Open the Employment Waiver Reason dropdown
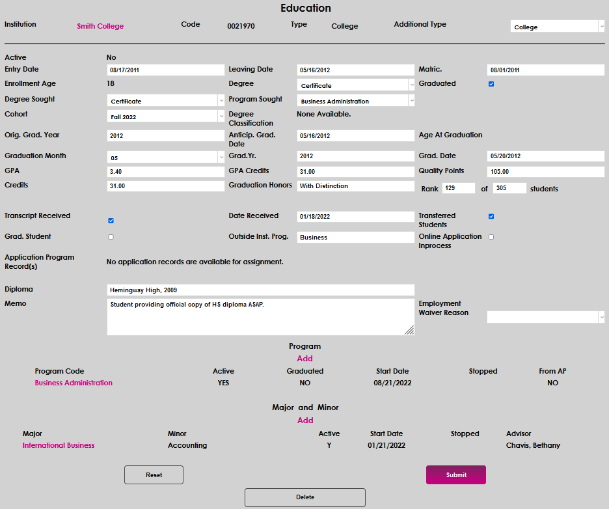 545,317
